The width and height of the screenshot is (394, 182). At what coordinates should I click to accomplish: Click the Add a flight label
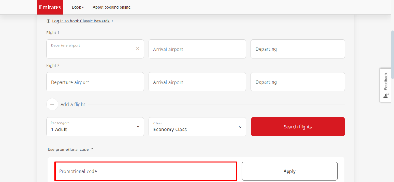[x=73, y=104]
